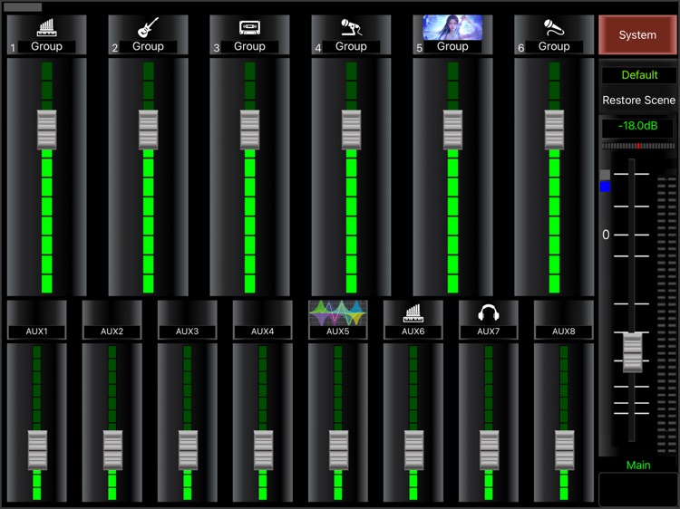Toggle the blue indicator beside the main fader
Image resolution: width=680 pixels, height=509 pixels.
605,187
